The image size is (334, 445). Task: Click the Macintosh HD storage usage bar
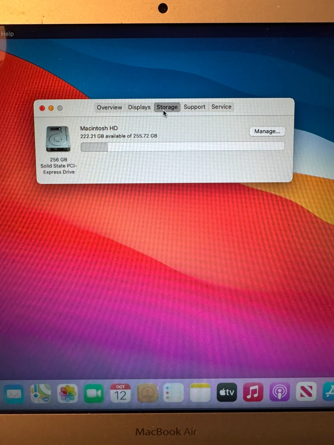point(182,146)
